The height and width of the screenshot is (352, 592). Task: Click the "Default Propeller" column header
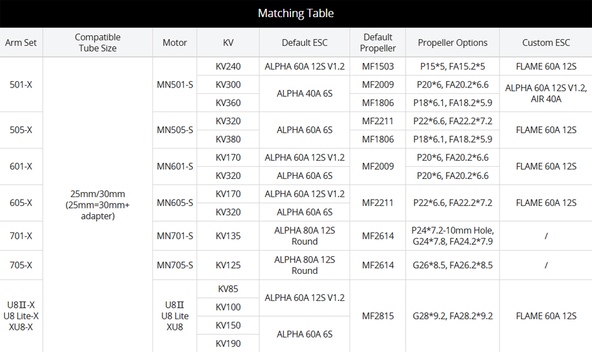click(377, 43)
